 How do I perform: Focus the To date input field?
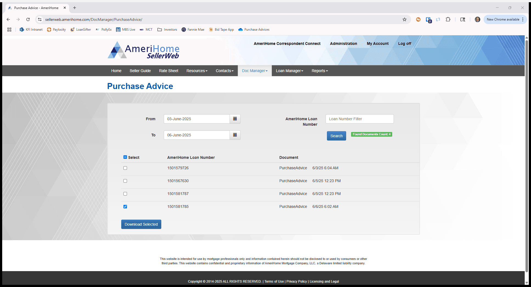pos(197,135)
